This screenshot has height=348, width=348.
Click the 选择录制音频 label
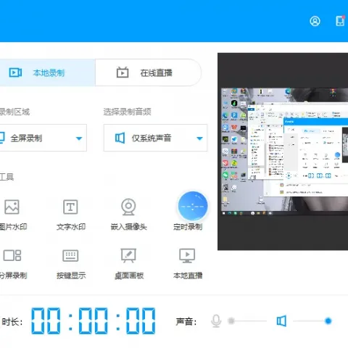point(128,112)
